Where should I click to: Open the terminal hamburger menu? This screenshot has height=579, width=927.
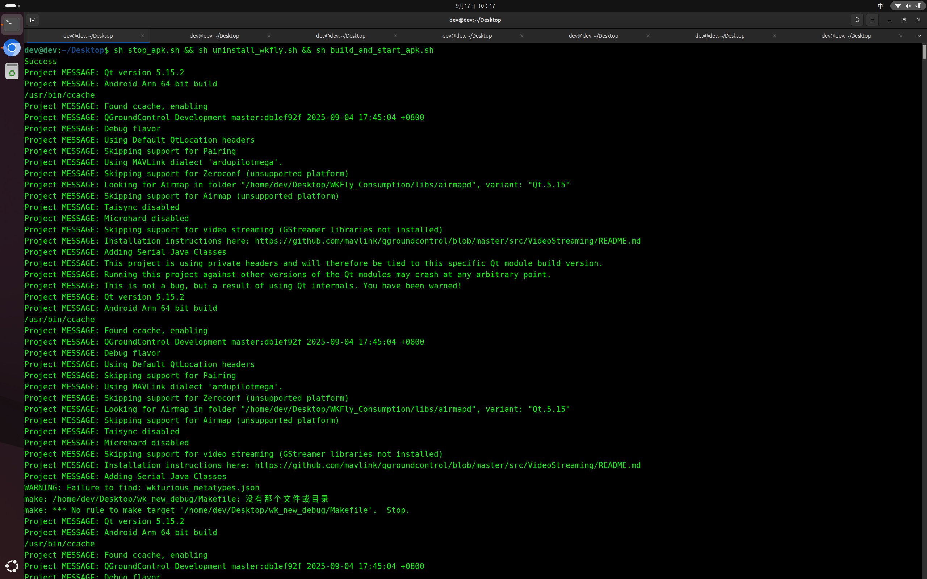(872, 20)
